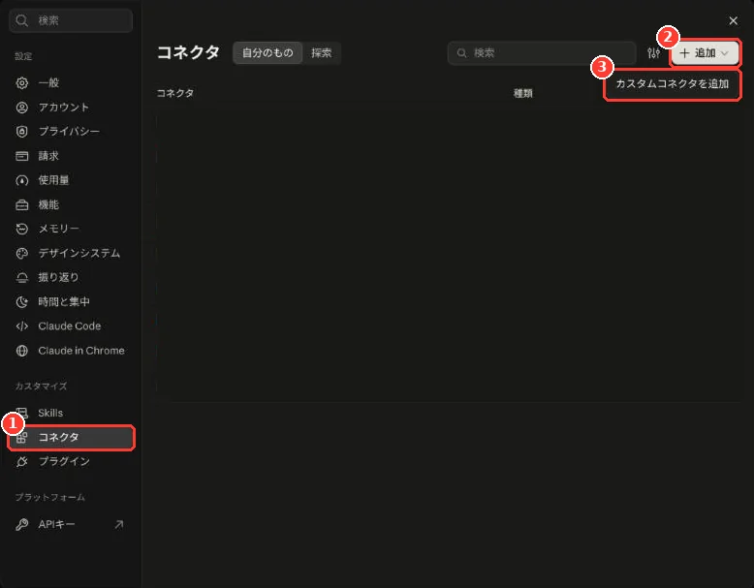
Task: Select メモリー in the sidebar
Action: (71, 229)
